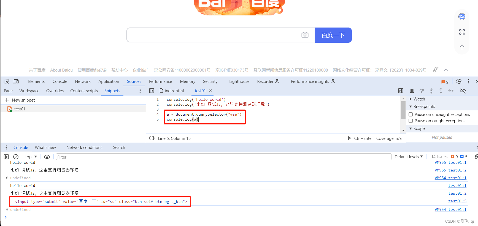Deactivate breakpoints
The height and width of the screenshot is (226, 478).
point(463,91)
